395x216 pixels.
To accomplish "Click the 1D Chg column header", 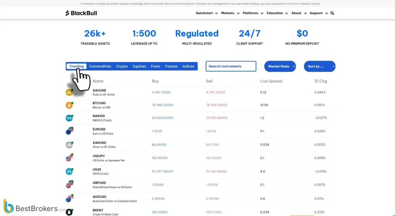I will (x=321, y=81).
